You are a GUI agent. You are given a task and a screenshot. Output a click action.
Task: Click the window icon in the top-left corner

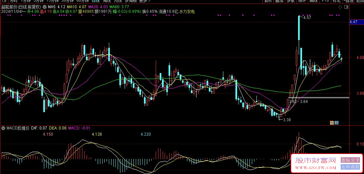(x=4, y=1)
